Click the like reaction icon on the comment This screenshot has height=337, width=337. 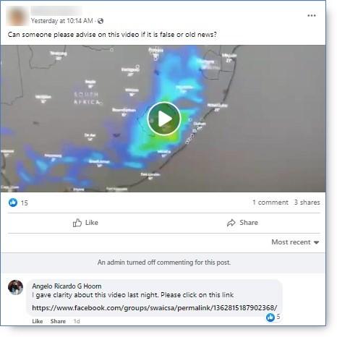coord(270,317)
